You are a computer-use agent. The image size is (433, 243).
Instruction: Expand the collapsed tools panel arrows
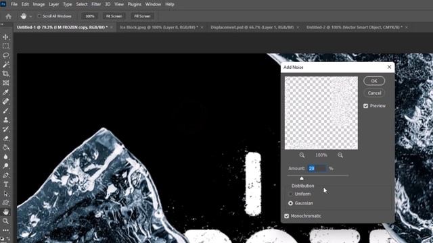tap(2, 24)
